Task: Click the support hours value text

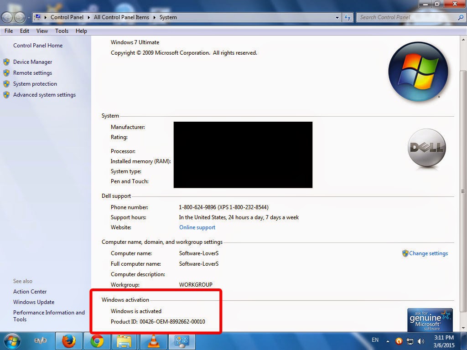Action: pos(239,217)
